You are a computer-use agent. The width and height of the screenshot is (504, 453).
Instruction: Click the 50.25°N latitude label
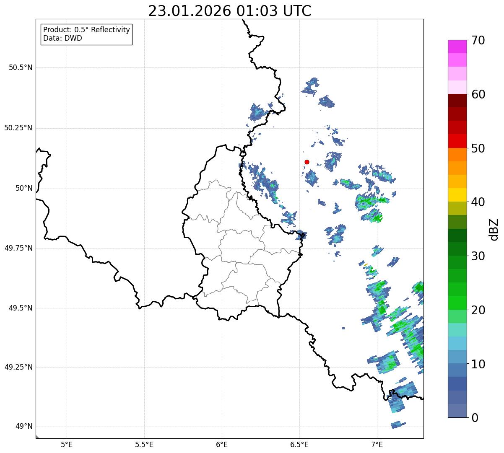18,128
